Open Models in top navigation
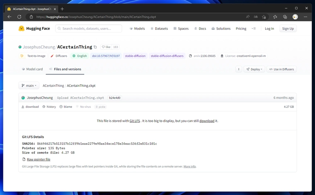 click(137, 29)
